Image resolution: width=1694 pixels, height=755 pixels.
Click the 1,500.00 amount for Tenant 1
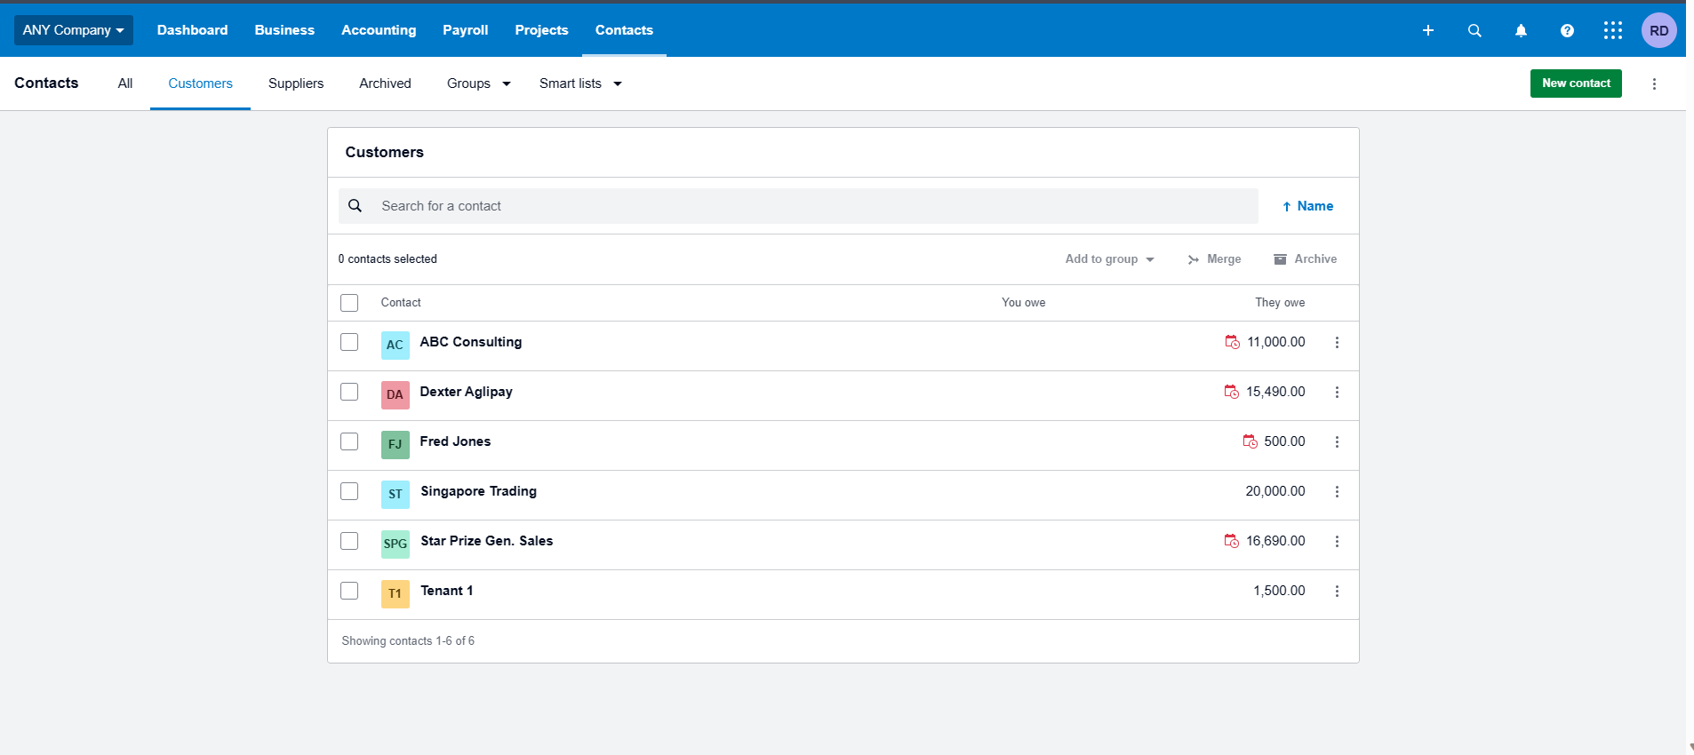[x=1280, y=591]
